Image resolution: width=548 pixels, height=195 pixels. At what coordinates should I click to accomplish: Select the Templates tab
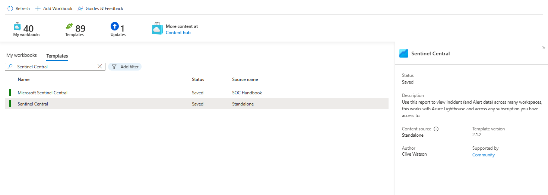[x=57, y=56]
